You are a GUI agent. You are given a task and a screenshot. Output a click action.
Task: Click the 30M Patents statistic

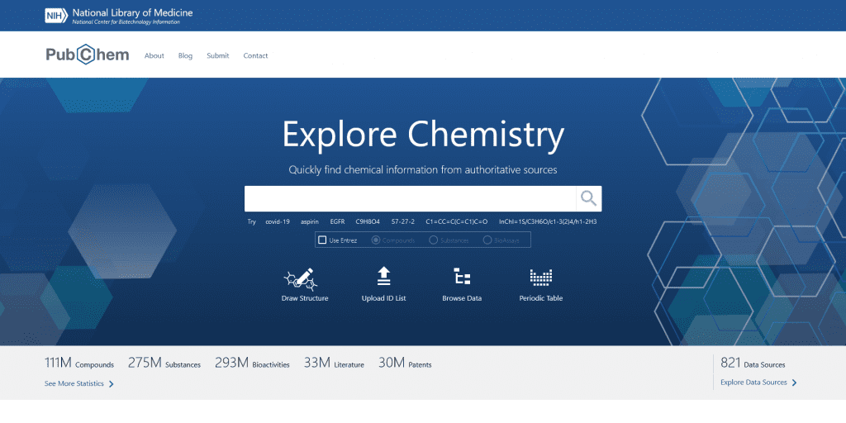coord(405,364)
